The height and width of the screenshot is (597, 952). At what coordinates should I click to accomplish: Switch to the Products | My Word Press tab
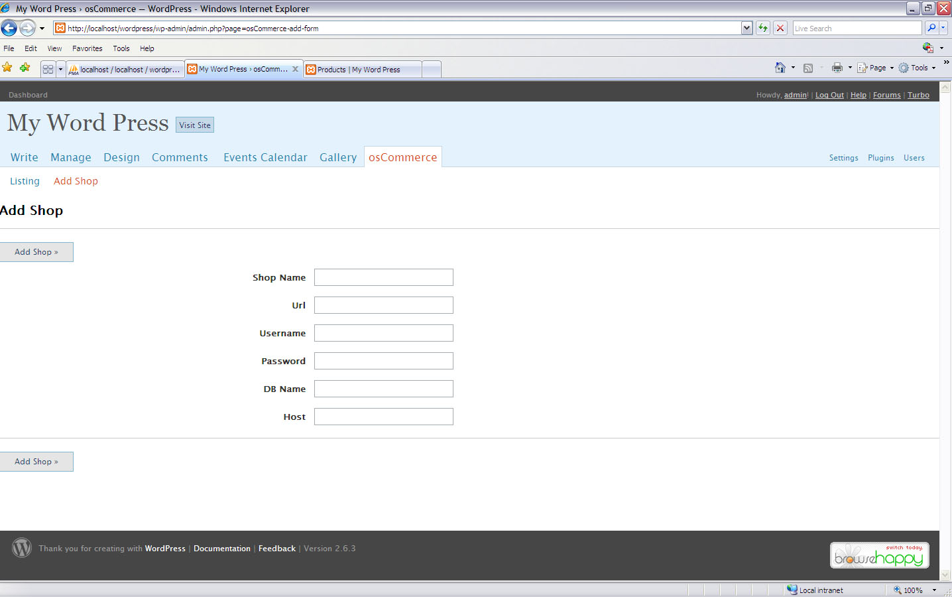coord(363,70)
